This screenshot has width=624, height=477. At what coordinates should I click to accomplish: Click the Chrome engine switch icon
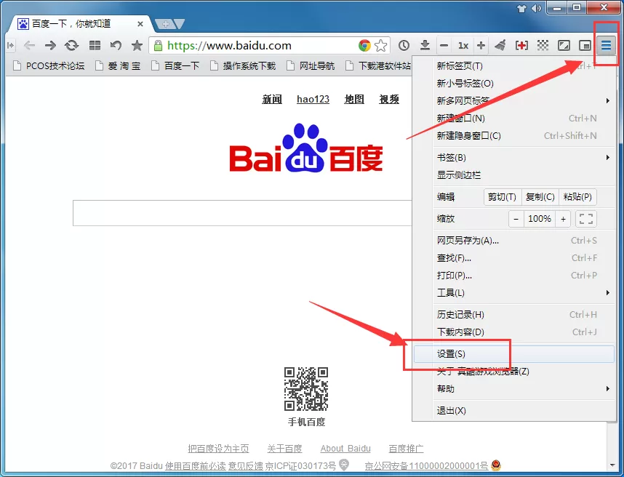tap(364, 46)
